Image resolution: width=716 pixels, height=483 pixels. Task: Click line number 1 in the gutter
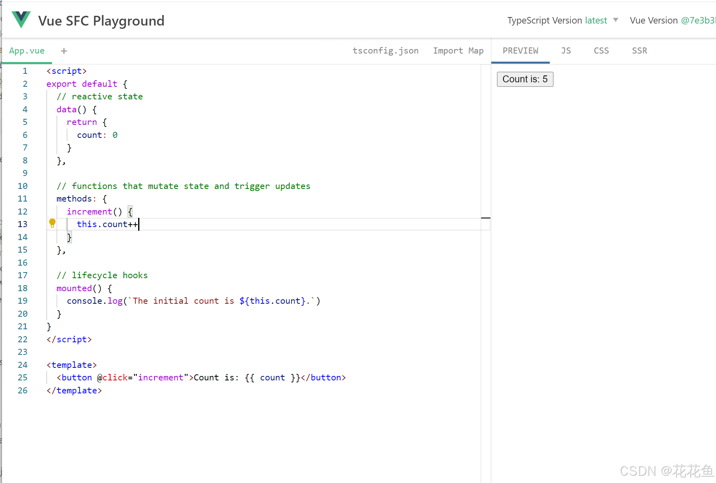tap(25, 71)
